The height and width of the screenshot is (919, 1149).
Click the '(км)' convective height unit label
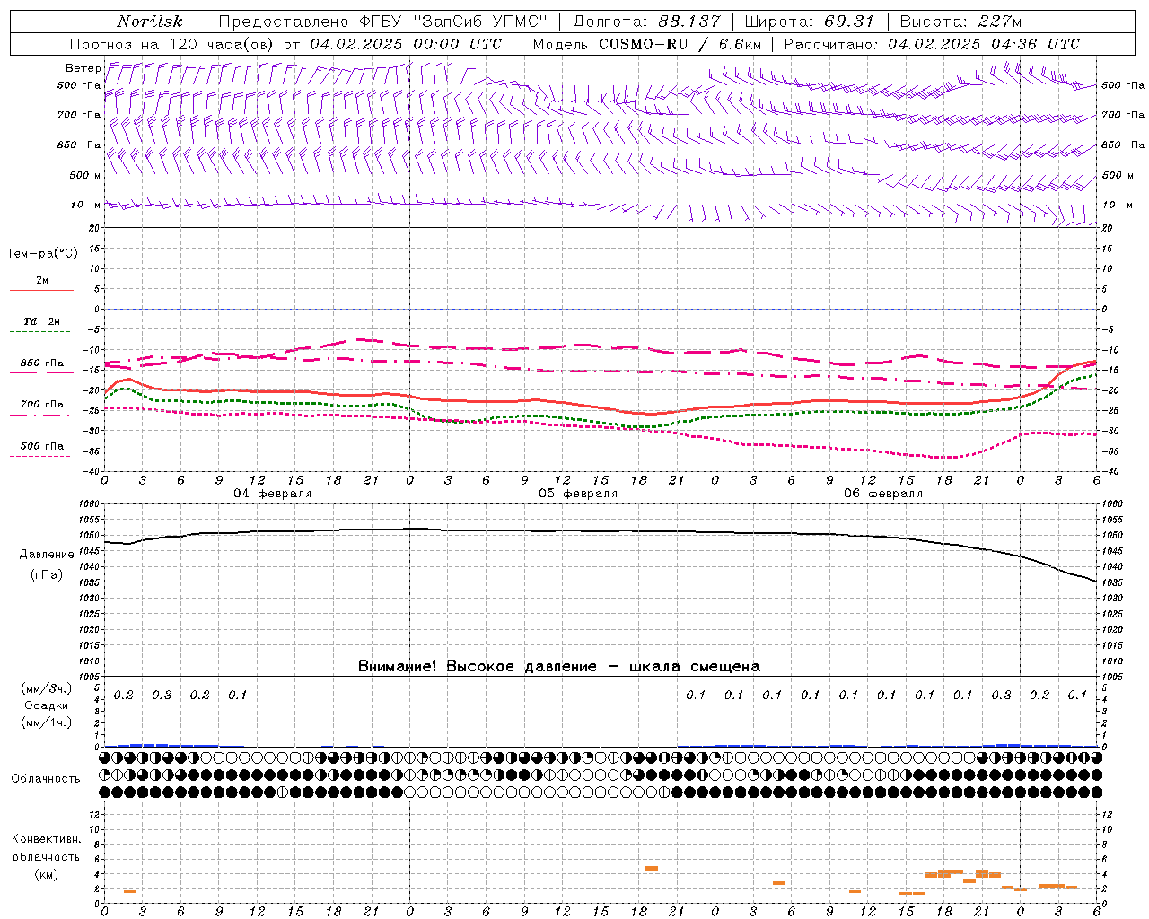click(46, 874)
